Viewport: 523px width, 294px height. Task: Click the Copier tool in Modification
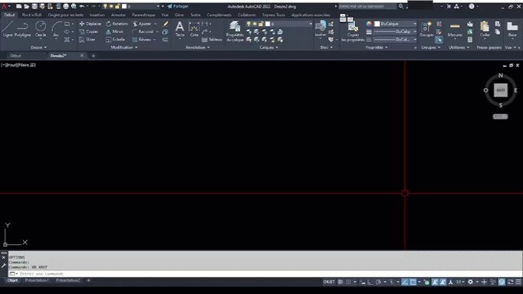click(x=89, y=31)
